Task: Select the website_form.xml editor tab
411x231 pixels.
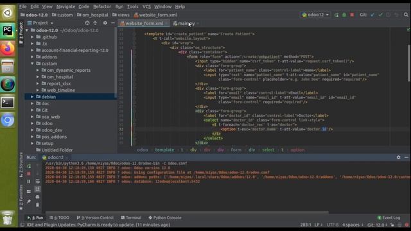Action: tap(144, 24)
